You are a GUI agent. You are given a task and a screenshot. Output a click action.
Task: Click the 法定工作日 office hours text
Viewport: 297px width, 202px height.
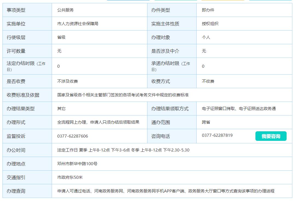click(123, 150)
